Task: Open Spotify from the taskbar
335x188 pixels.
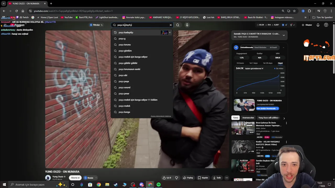Action: point(159,185)
